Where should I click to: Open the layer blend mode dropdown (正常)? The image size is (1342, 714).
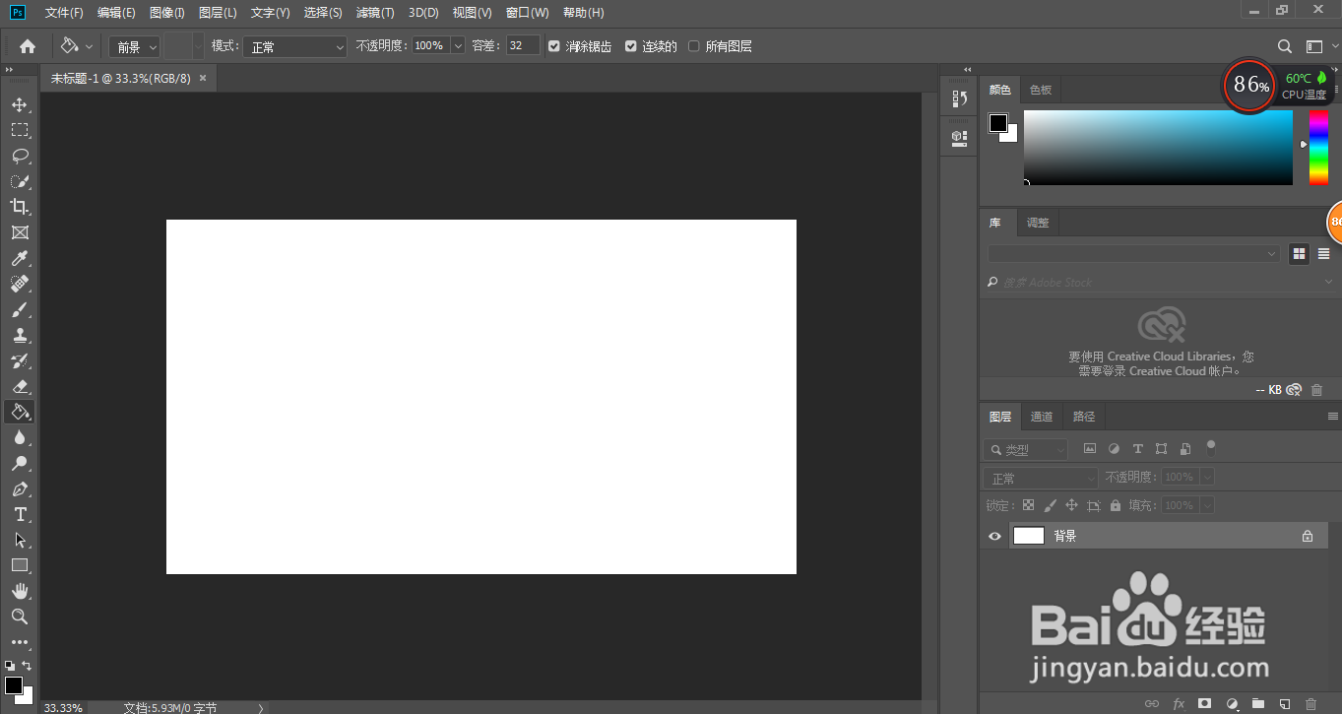point(1041,478)
